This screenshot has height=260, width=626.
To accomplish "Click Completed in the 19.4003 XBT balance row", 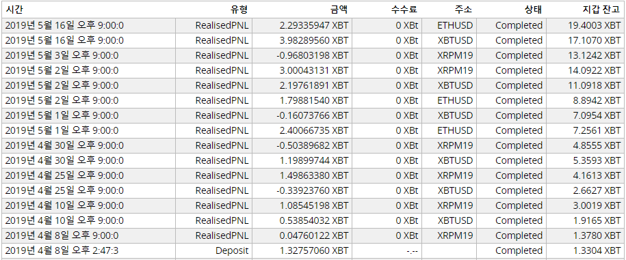I will (519, 26).
